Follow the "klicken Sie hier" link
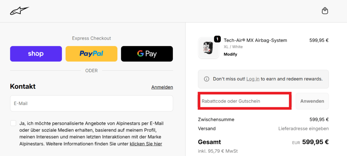The height and width of the screenshot is (156, 347). point(146,144)
